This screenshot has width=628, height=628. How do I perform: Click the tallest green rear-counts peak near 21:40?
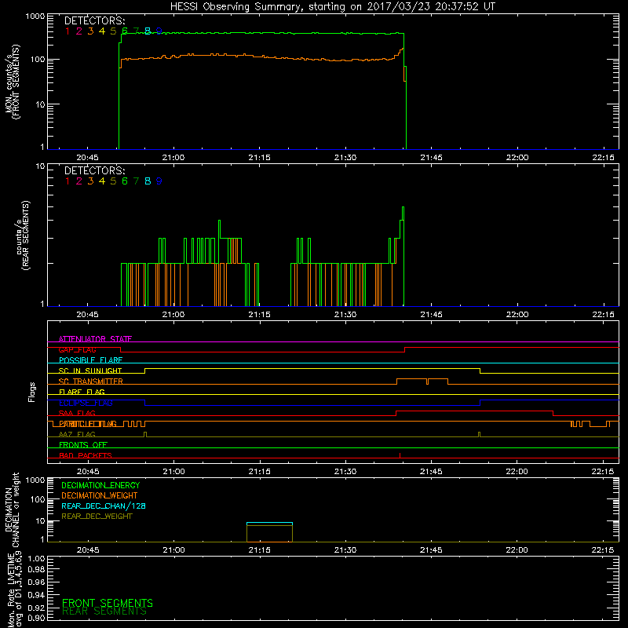403,207
